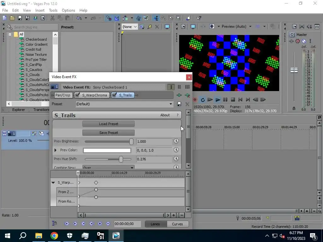Screen dimensions: 323x242
Task: Click the Load Preset button
Action: (109, 124)
